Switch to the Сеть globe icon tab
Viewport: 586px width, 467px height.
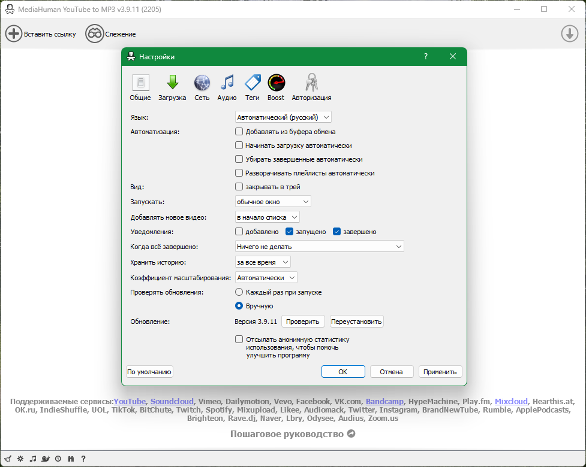pyautogui.click(x=202, y=87)
